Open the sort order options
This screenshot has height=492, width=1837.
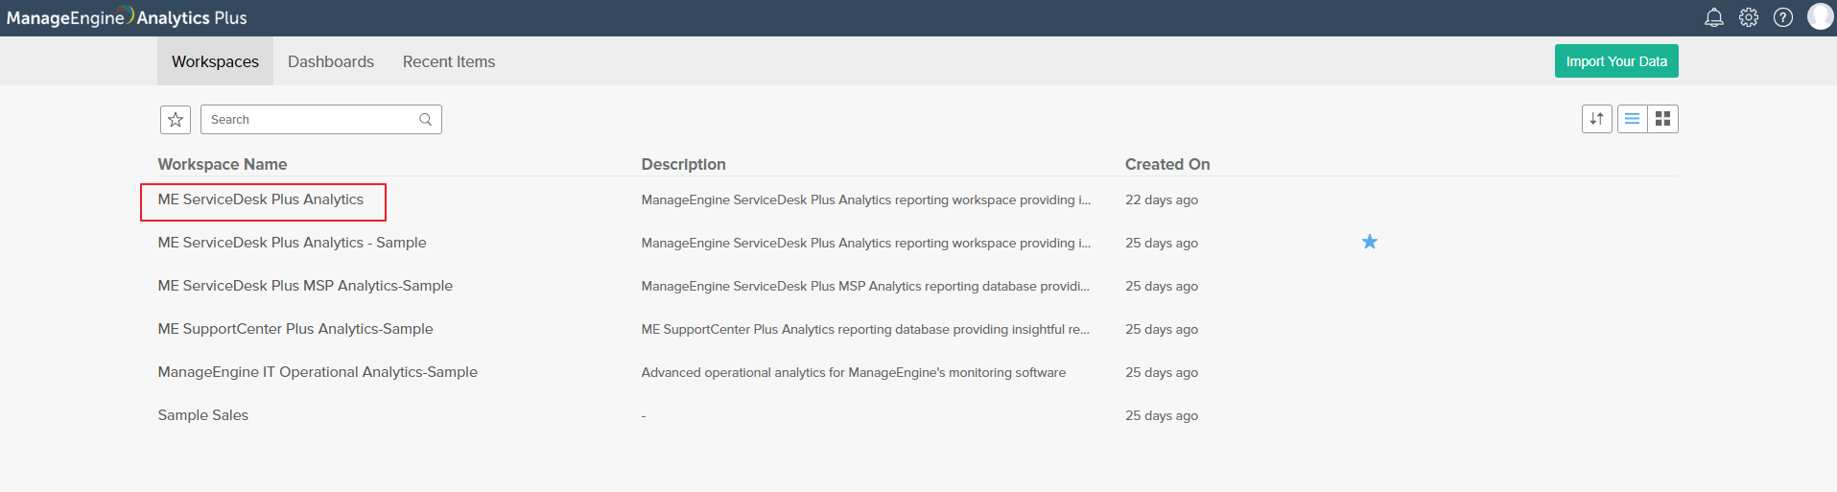[1597, 119]
